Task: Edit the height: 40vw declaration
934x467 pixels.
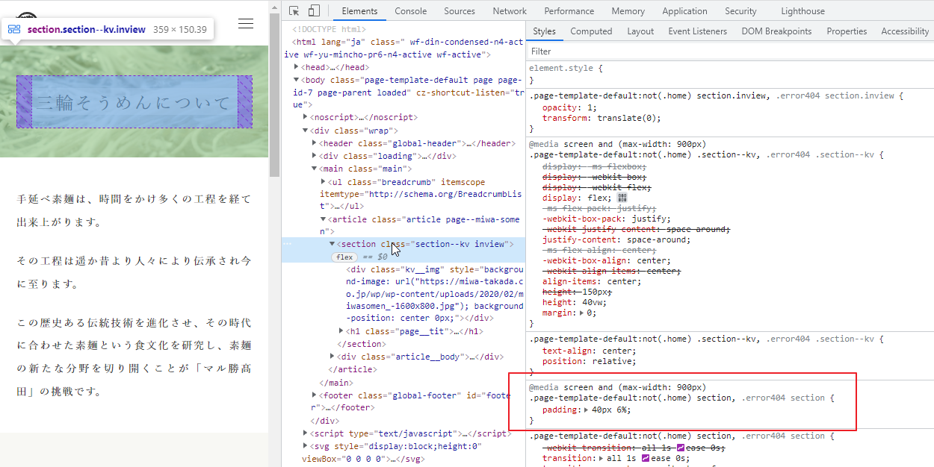Action: point(575,303)
